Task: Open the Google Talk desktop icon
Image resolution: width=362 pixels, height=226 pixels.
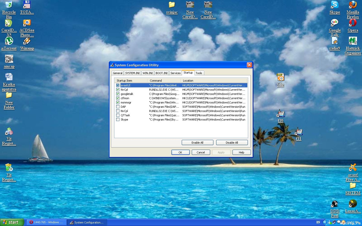Action: coord(335,23)
